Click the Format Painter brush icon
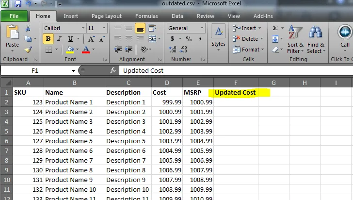Screen dimensions: 353x200 (x=28, y=49)
